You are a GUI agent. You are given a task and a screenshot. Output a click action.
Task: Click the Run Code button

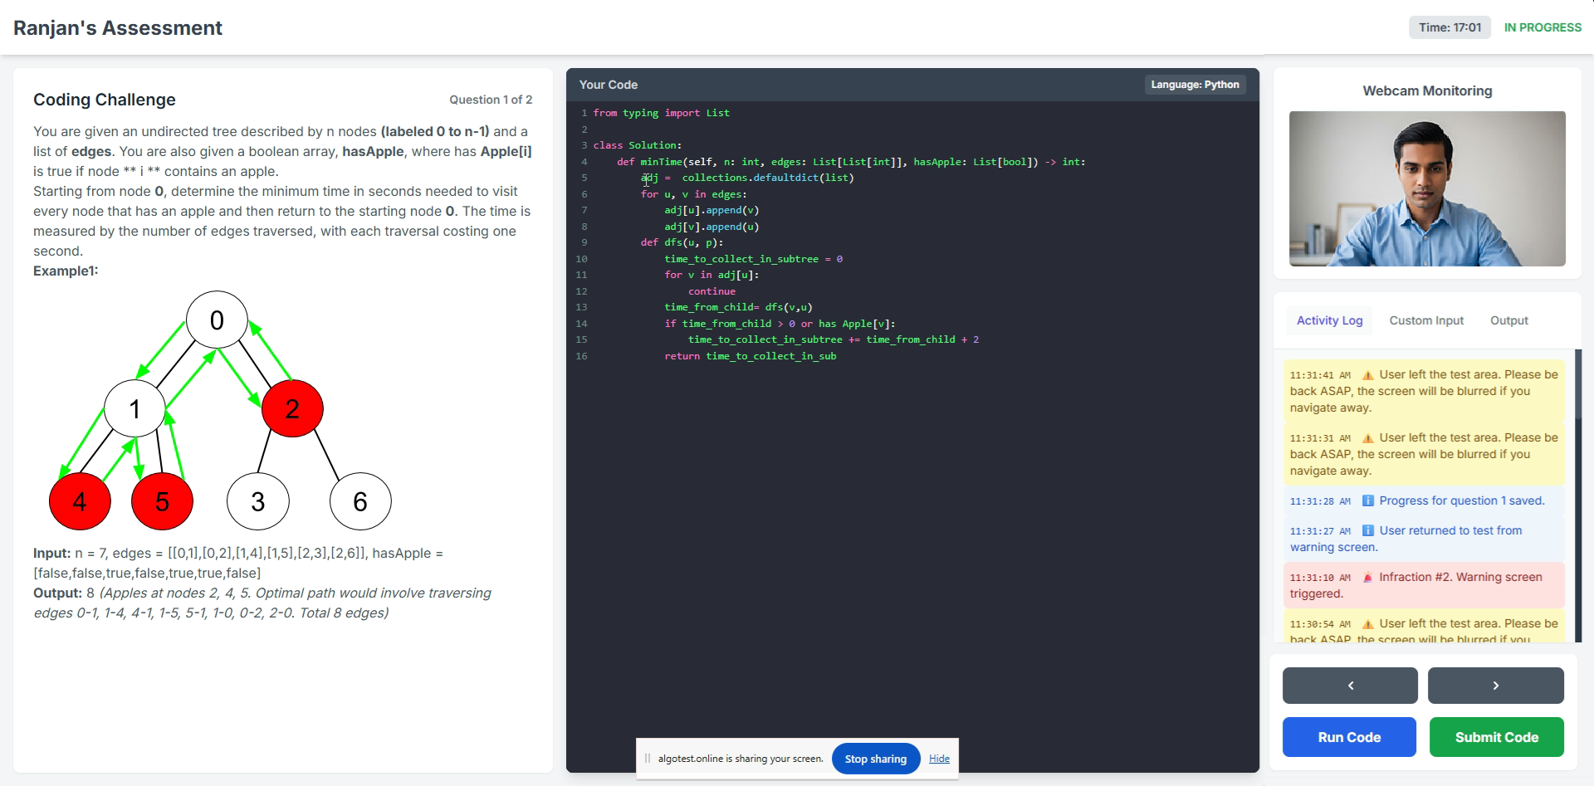(1348, 737)
